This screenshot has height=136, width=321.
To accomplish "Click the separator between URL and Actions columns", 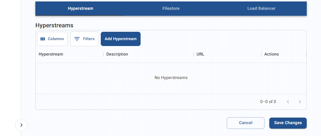I will pyautogui.click(x=261, y=54).
